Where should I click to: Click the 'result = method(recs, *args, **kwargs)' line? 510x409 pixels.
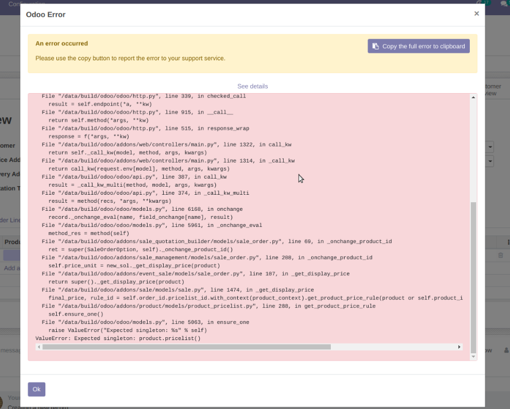coord(110,201)
